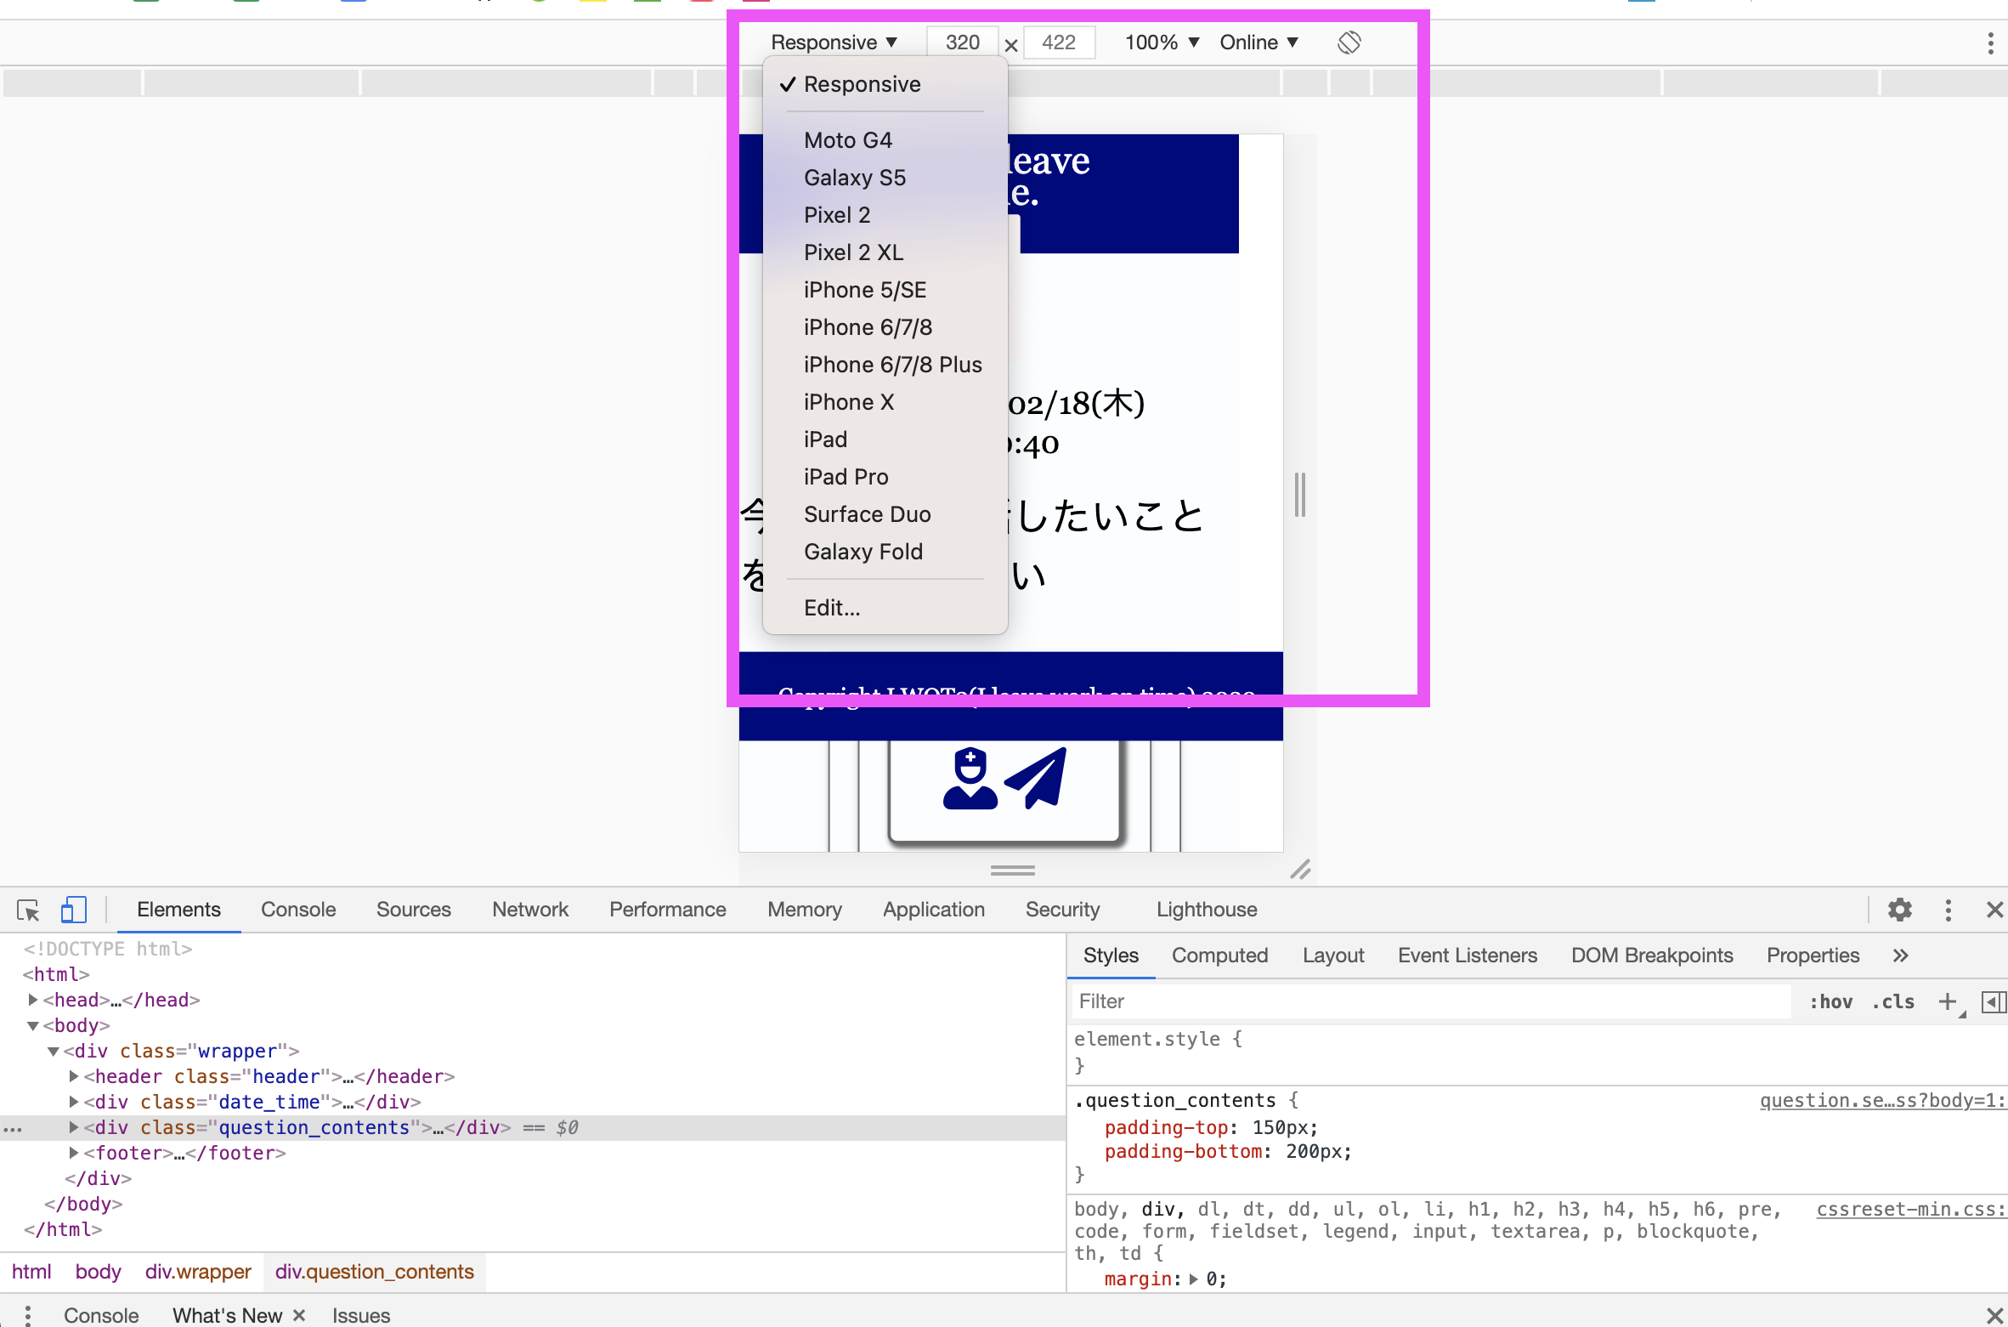Open device toolbar more options menu

(1990, 43)
